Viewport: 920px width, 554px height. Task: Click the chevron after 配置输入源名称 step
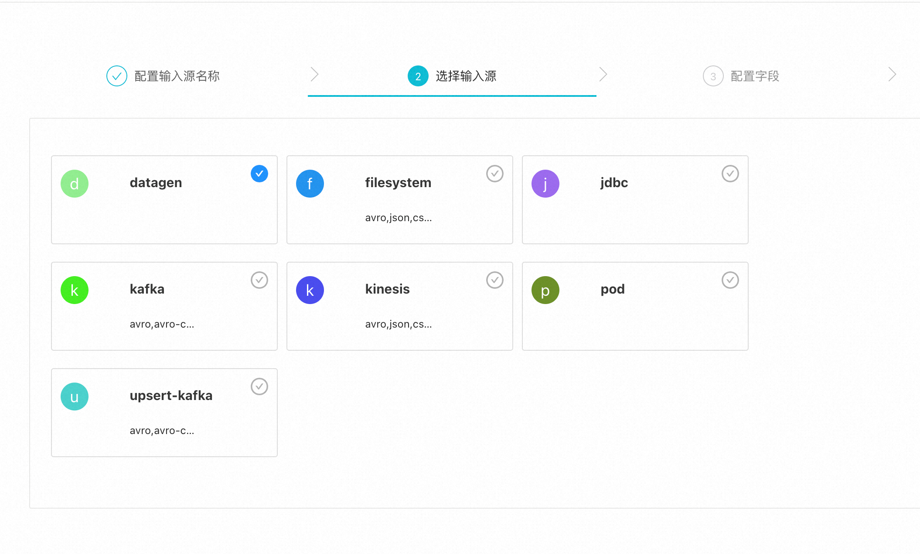click(315, 75)
